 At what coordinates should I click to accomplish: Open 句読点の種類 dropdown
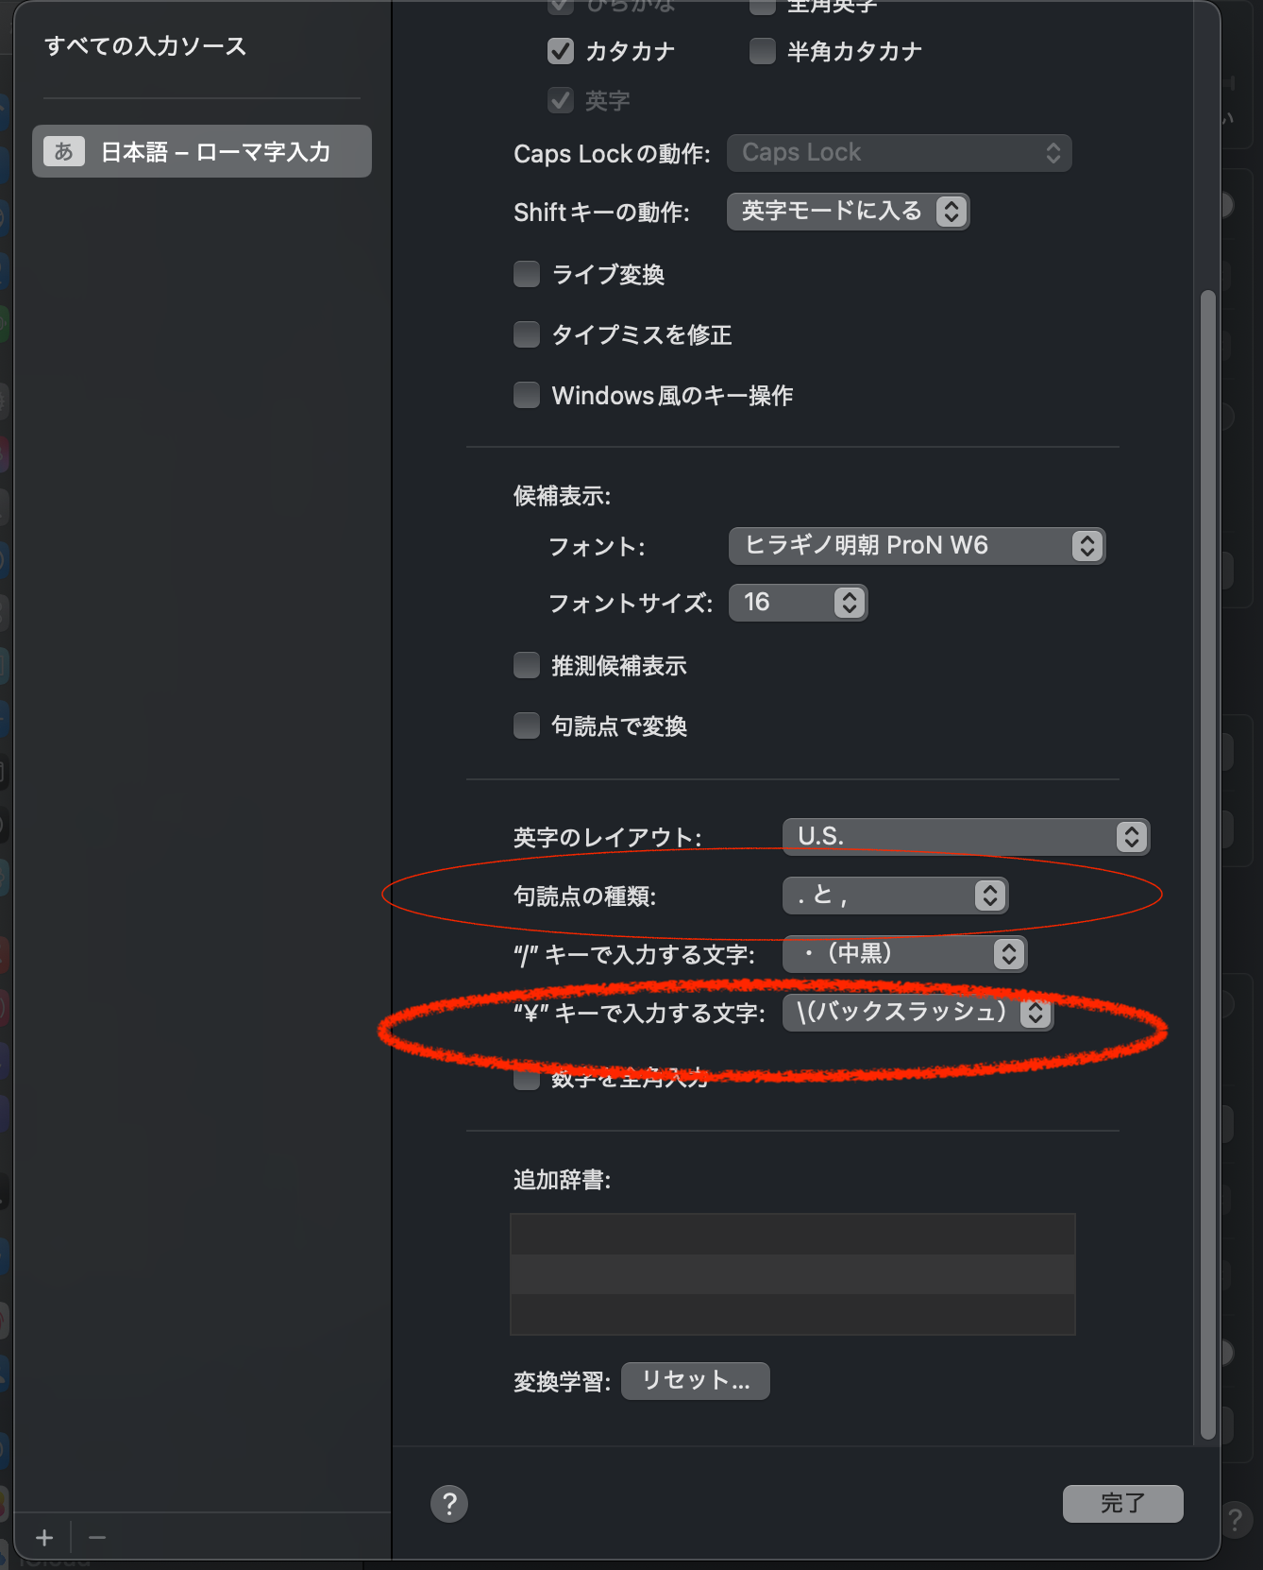pyautogui.click(x=896, y=895)
